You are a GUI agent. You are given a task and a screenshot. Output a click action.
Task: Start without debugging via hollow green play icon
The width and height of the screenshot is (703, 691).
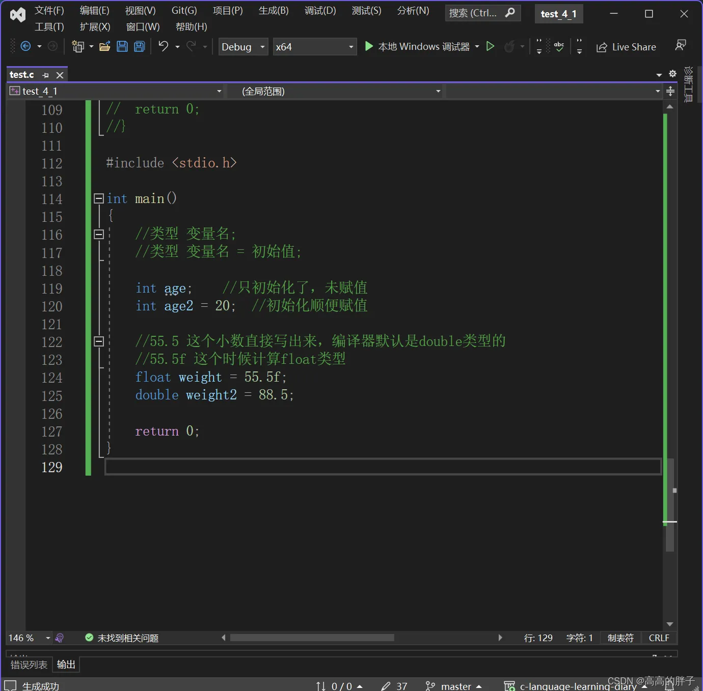490,46
